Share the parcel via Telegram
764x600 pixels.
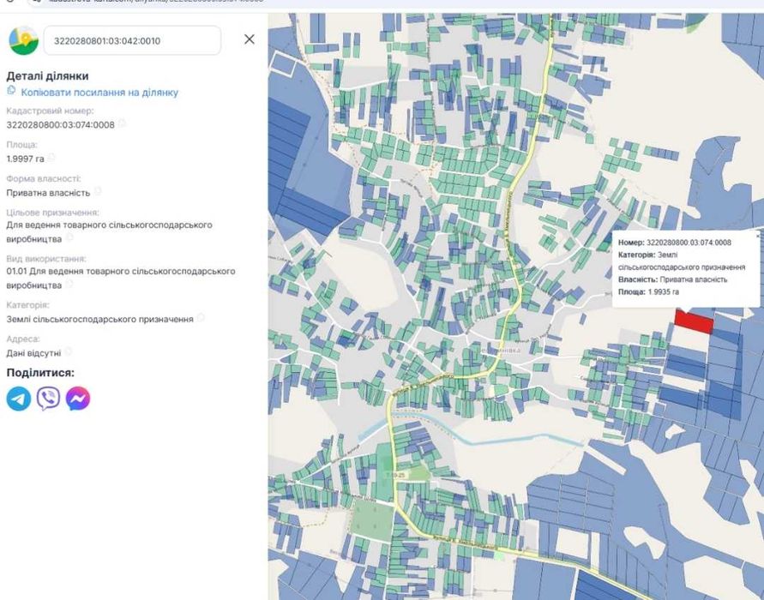tap(19, 399)
